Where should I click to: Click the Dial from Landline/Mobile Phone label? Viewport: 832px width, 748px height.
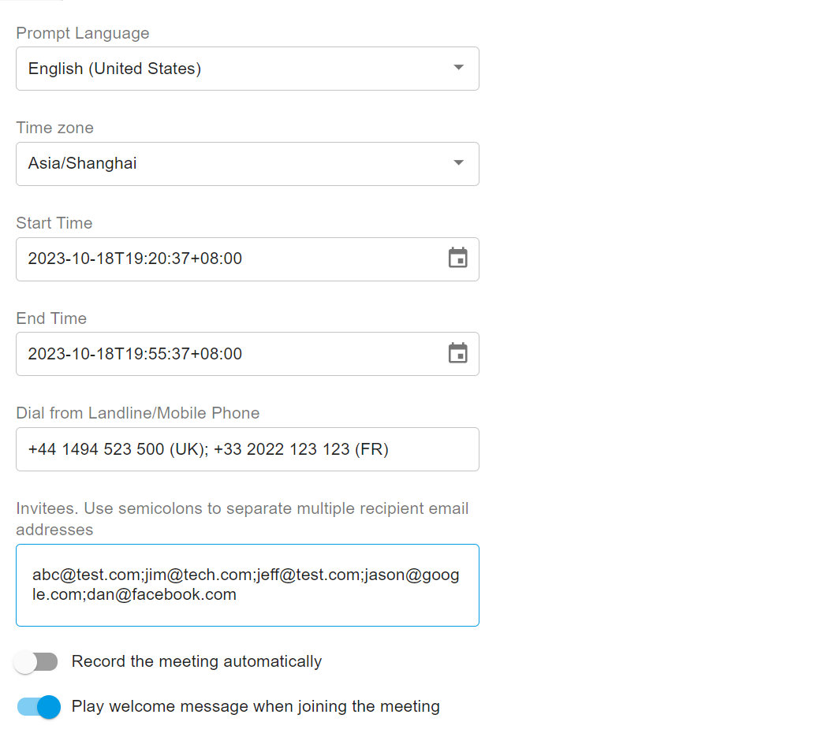[138, 413]
